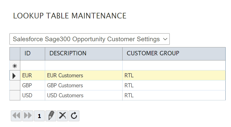
Task: Click the RTL cell in GBP row
Action: (x=174, y=86)
